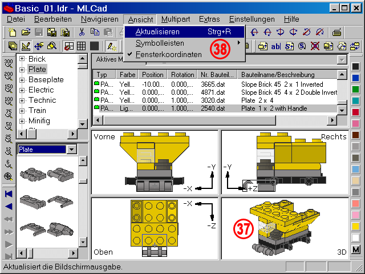Sort by the Rotation column header
This screenshot has height=274, width=365.
click(x=182, y=75)
